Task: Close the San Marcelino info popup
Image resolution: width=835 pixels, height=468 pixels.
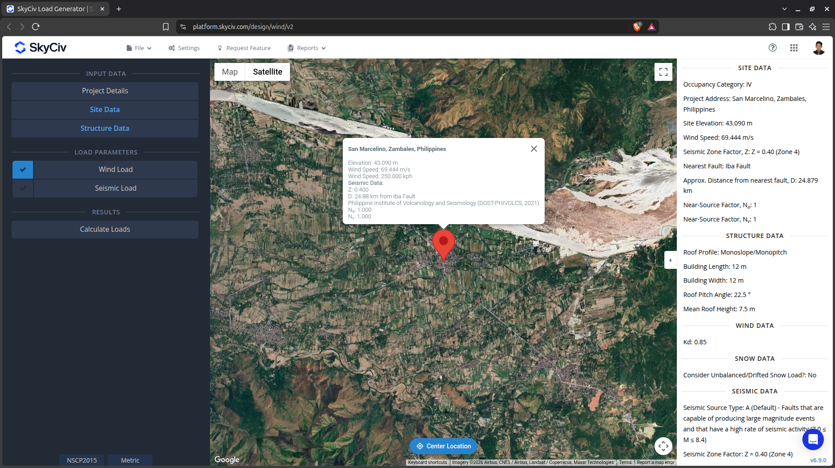Action: click(534, 149)
